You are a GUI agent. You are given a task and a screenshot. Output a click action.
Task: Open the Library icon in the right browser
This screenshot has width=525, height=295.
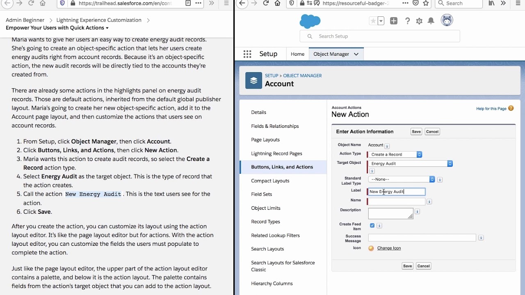[491, 3]
